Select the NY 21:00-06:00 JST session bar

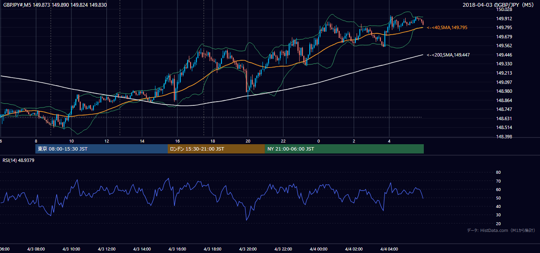tap(344, 149)
